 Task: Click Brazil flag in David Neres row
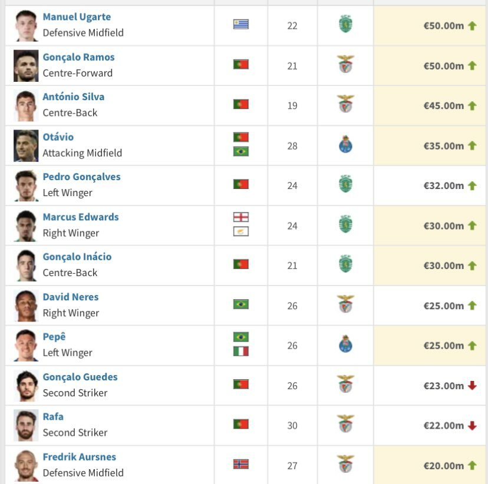tap(241, 304)
